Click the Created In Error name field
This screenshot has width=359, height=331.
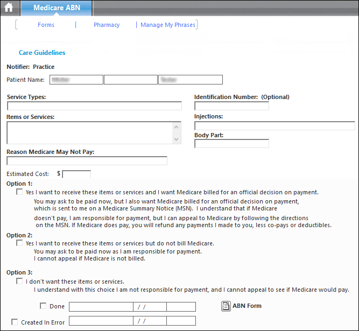pos(101,321)
